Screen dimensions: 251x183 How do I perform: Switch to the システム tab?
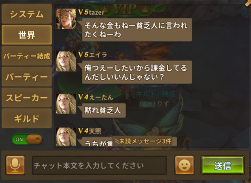27,14
